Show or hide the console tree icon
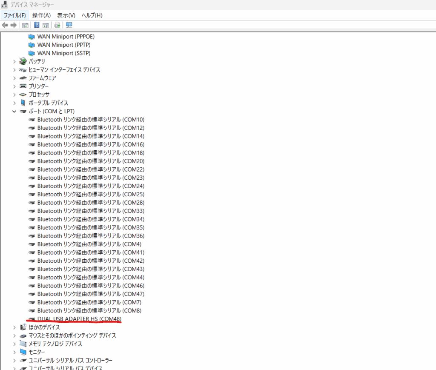The width and height of the screenshot is (436, 370). [25, 25]
